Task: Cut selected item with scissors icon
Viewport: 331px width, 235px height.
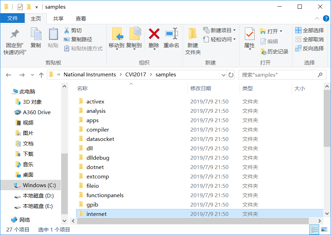Action: coord(73,31)
